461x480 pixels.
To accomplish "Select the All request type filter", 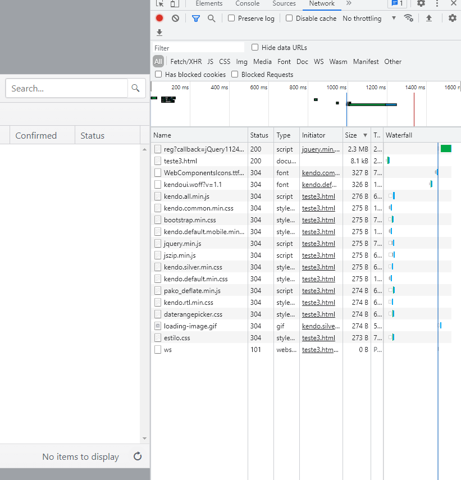I will (x=158, y=62).
